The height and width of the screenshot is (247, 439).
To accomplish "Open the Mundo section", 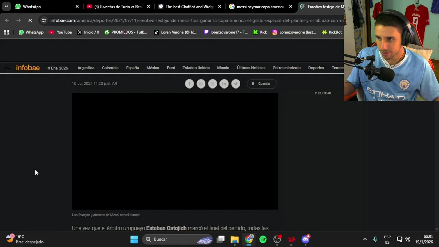I will (223, 68).
